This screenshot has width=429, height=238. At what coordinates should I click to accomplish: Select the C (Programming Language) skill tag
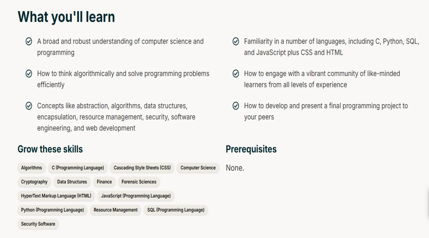(78, 168)
